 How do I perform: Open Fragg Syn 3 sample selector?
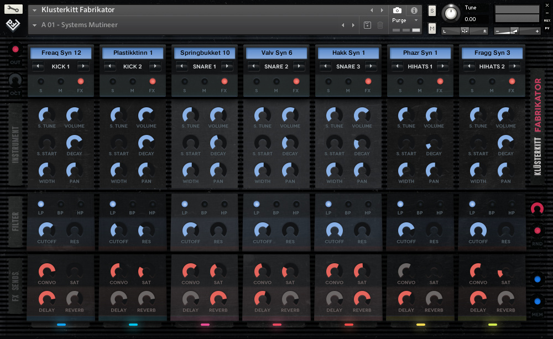[492, 53]
